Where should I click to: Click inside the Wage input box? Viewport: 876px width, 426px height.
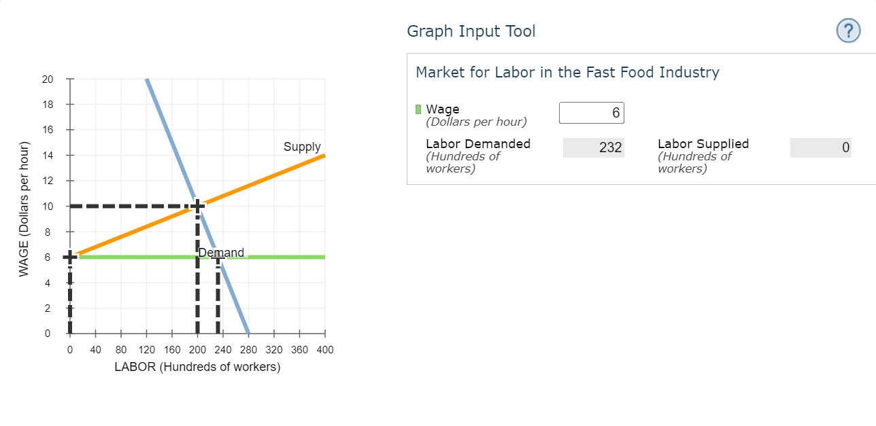[x=591, y=112]
